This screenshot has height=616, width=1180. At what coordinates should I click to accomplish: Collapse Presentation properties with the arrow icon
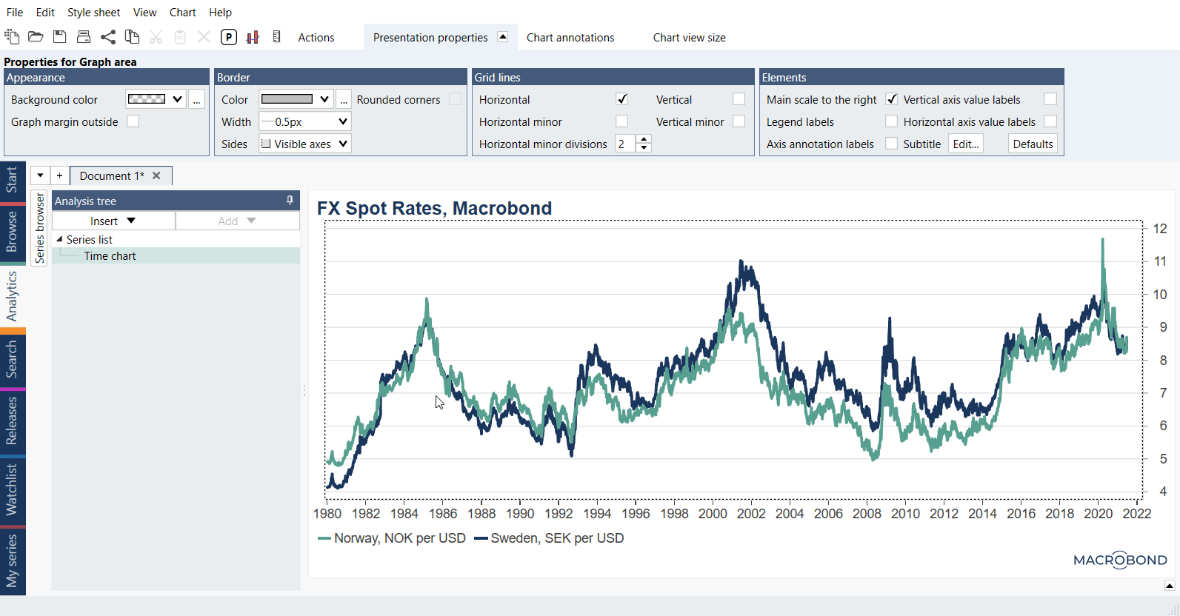pyautogui.click(x=503, y=37)
